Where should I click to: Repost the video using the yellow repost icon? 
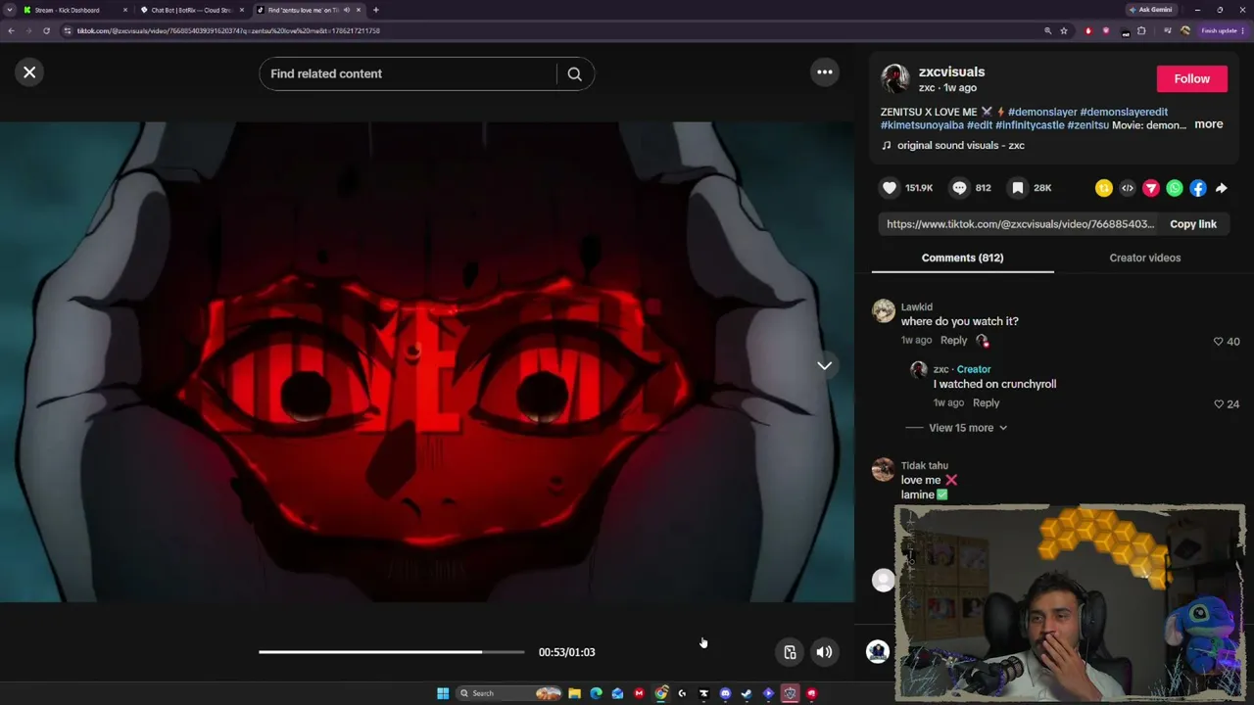[x=1104, y=188]
